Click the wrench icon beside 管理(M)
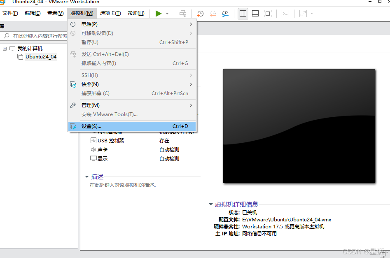The image size is (390, 258). [x=73, y=105]
